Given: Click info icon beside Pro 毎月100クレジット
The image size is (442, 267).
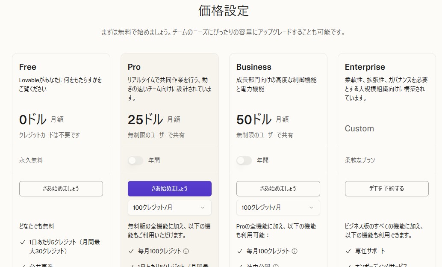Looking at the screenshot, I should click(x=186, y=251).
